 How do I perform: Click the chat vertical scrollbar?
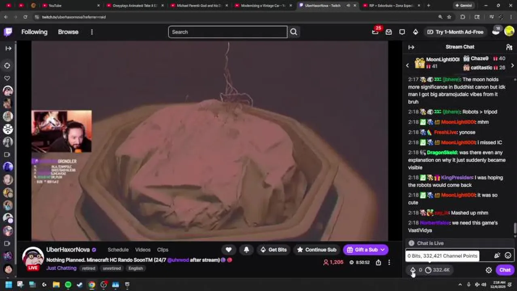point(515,228)
